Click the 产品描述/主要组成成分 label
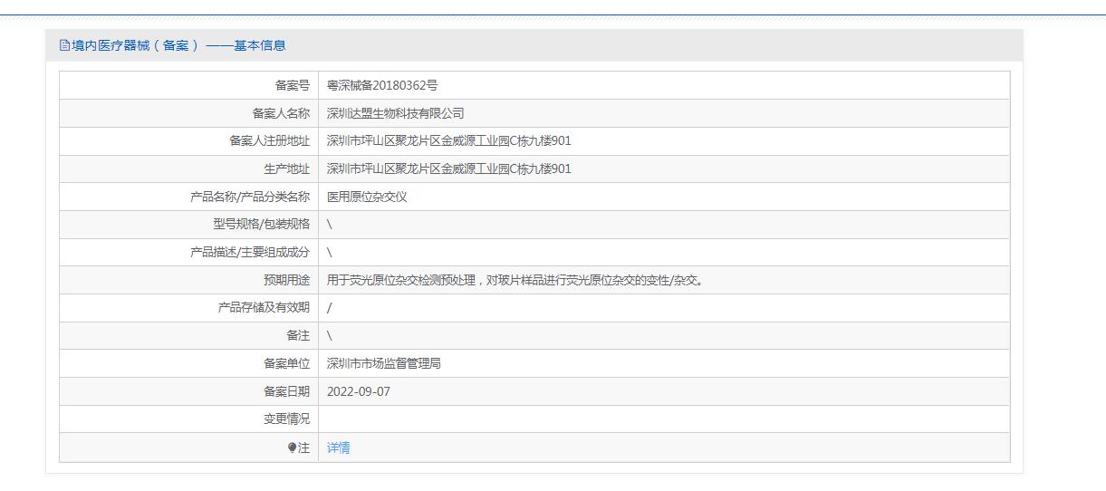Screen dimensions: 1106x491 click(250, 253)
